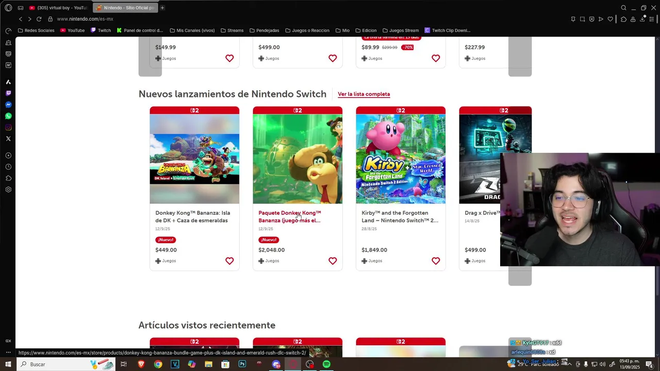Open the Donkey Kong Bananza DK Island image
Screen dimensions: 660x371
tap(194, 159)
